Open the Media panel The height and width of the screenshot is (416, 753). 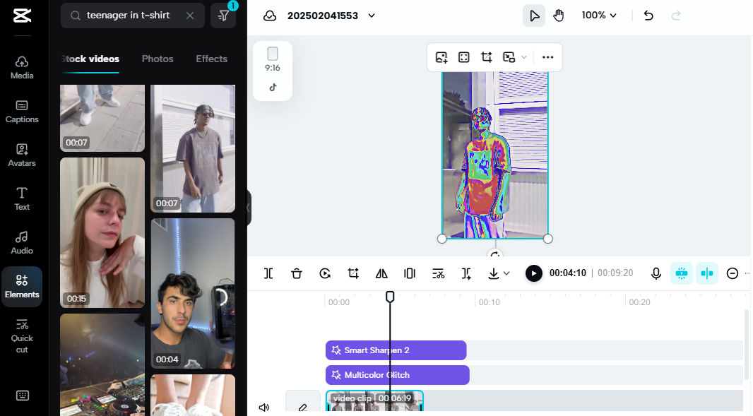(x=22, y=68)
